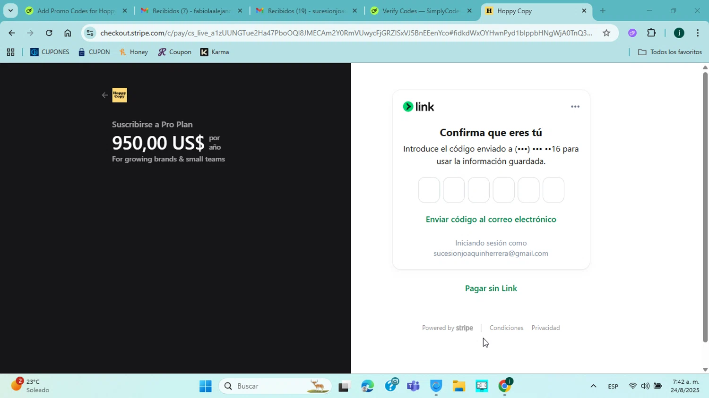The image size is (709, 398).
Task: Open the Chrome profile avatar
Action: point(679,33)
